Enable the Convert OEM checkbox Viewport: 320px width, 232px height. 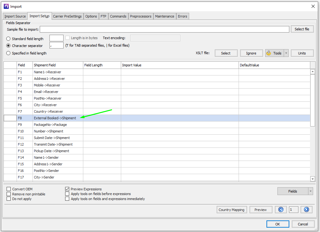click(x=9, y=189)
